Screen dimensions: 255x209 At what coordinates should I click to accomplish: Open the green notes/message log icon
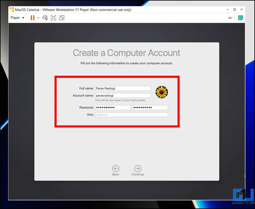pyautogui.click(x=241, y=18)
